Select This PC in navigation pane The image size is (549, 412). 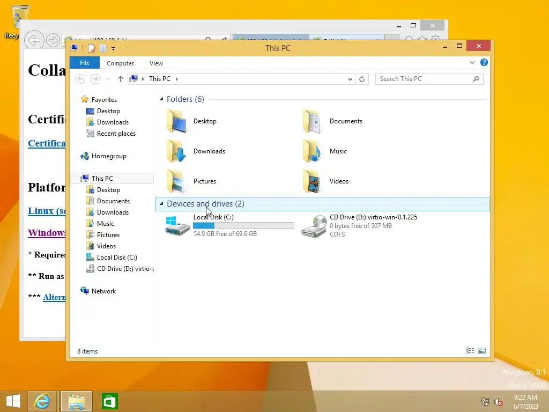pyautogui.click(x=112, y=178)
